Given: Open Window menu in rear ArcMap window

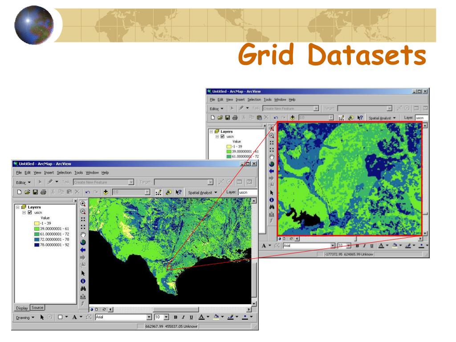Looking at the screenshot, I should click(x=280, y=99).
